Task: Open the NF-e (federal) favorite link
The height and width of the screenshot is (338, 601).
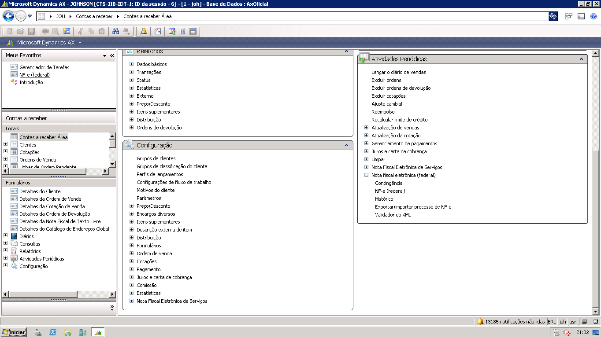Action: [x=34, y=75]
